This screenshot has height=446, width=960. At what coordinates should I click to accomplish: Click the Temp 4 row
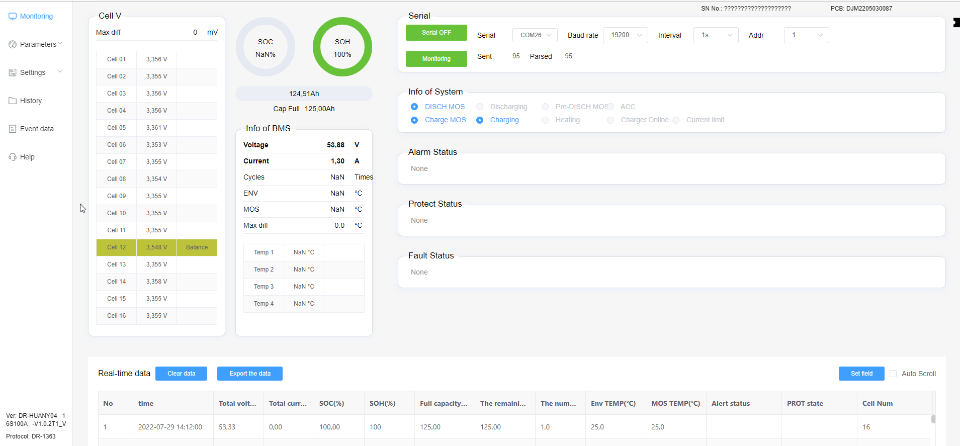tap(304, 304)
